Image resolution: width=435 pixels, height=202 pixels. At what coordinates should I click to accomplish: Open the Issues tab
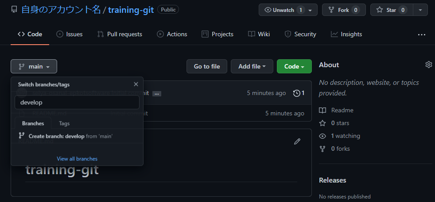tap(70, 34)
